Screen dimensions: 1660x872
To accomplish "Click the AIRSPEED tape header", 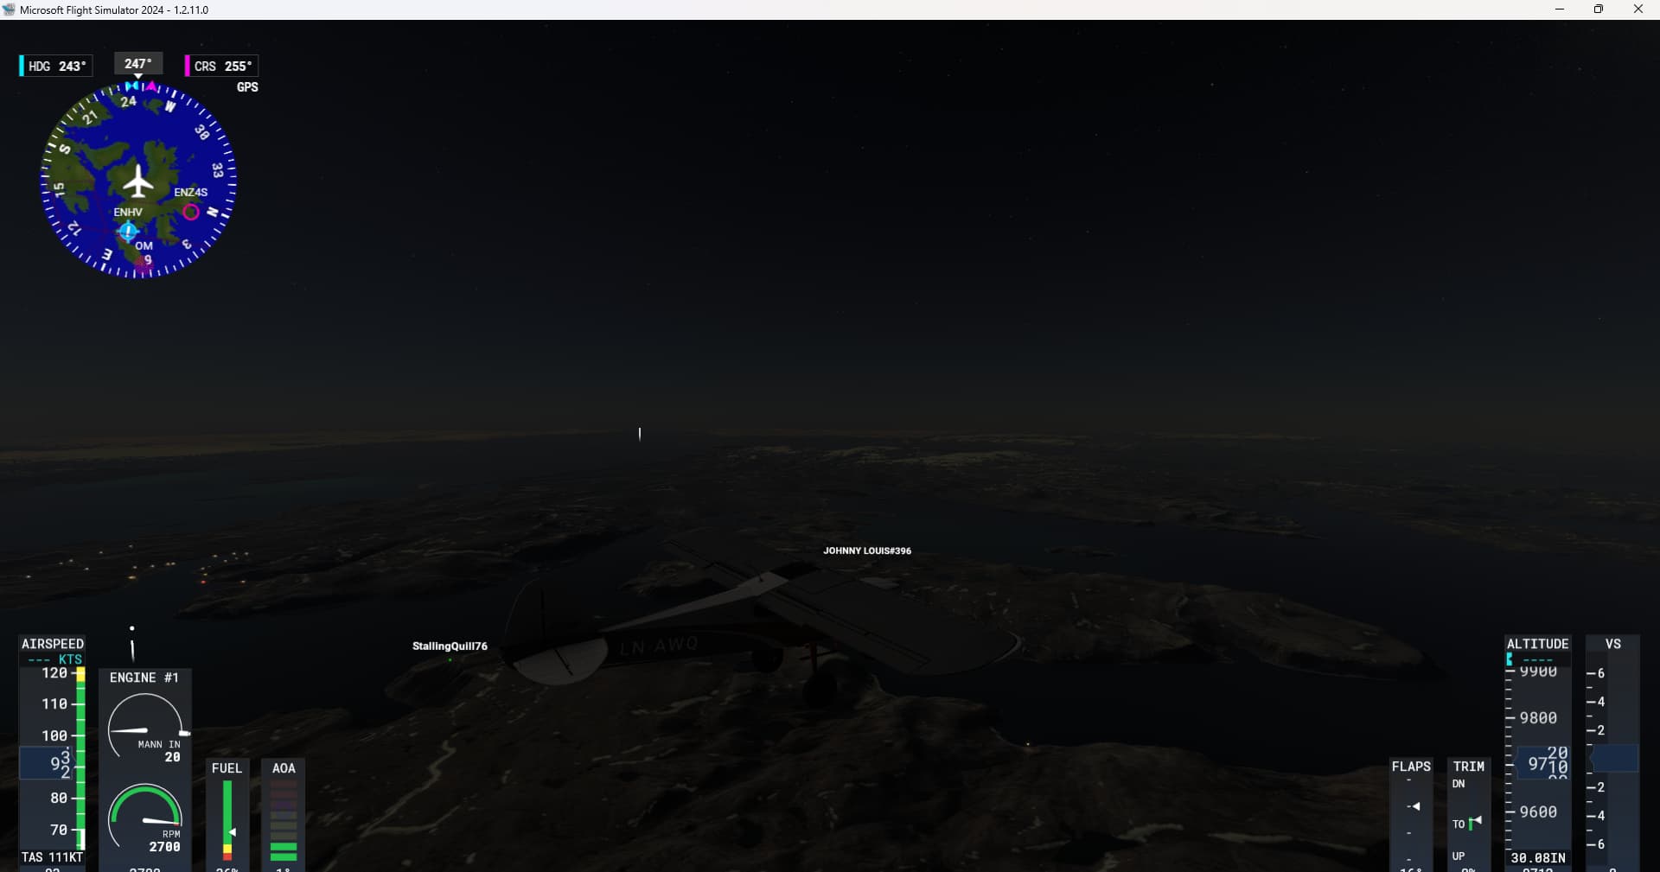I will click(53, 644).
